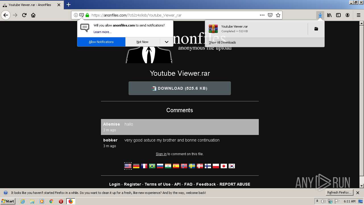Open the Register footer link
The height and width of the screenshot is (205, 364).
click(x=133, y=184)
